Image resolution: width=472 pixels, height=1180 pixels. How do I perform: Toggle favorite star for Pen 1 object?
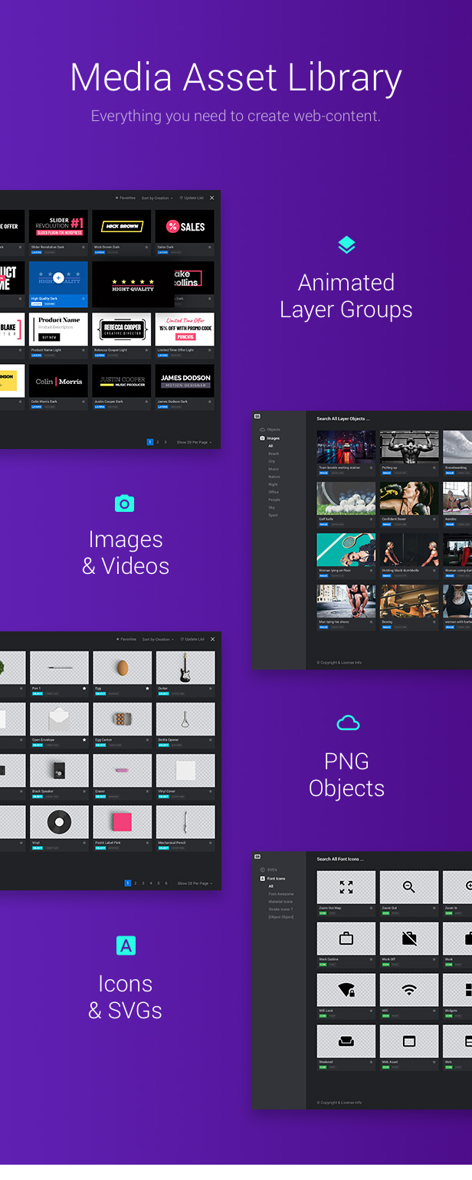[84, 689]
